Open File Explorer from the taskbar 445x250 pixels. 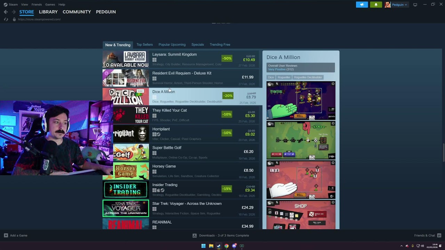pos(211,246)
